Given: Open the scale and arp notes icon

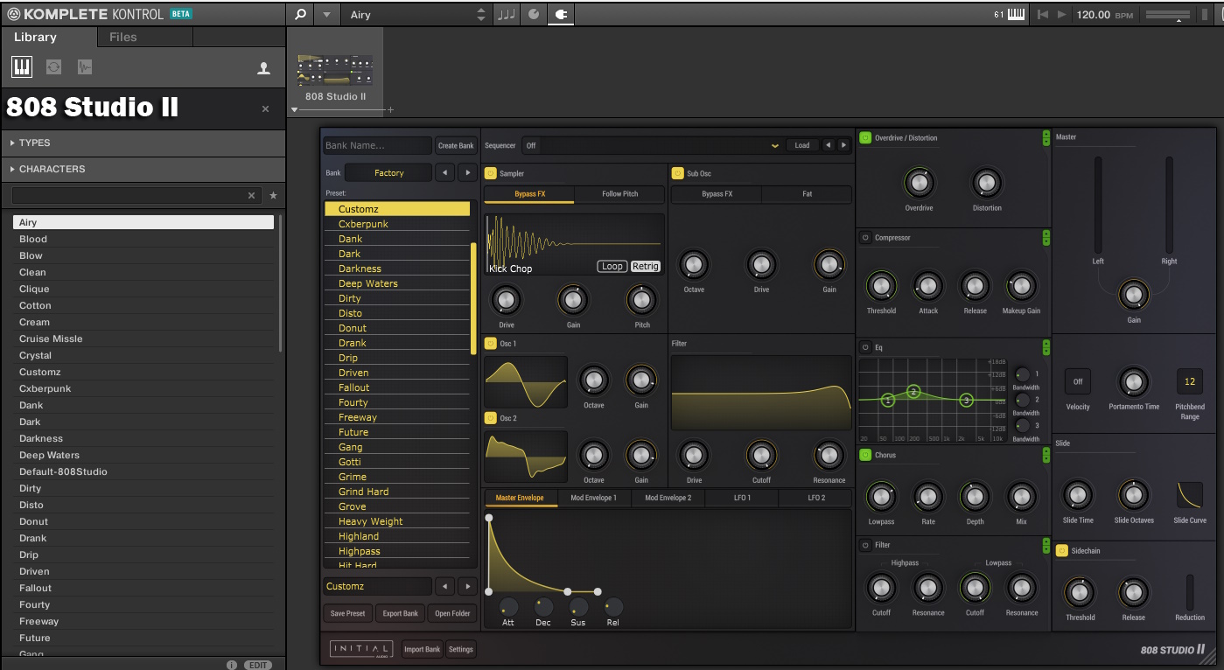Looking at the screenshot, I should (x=506, y=15).
